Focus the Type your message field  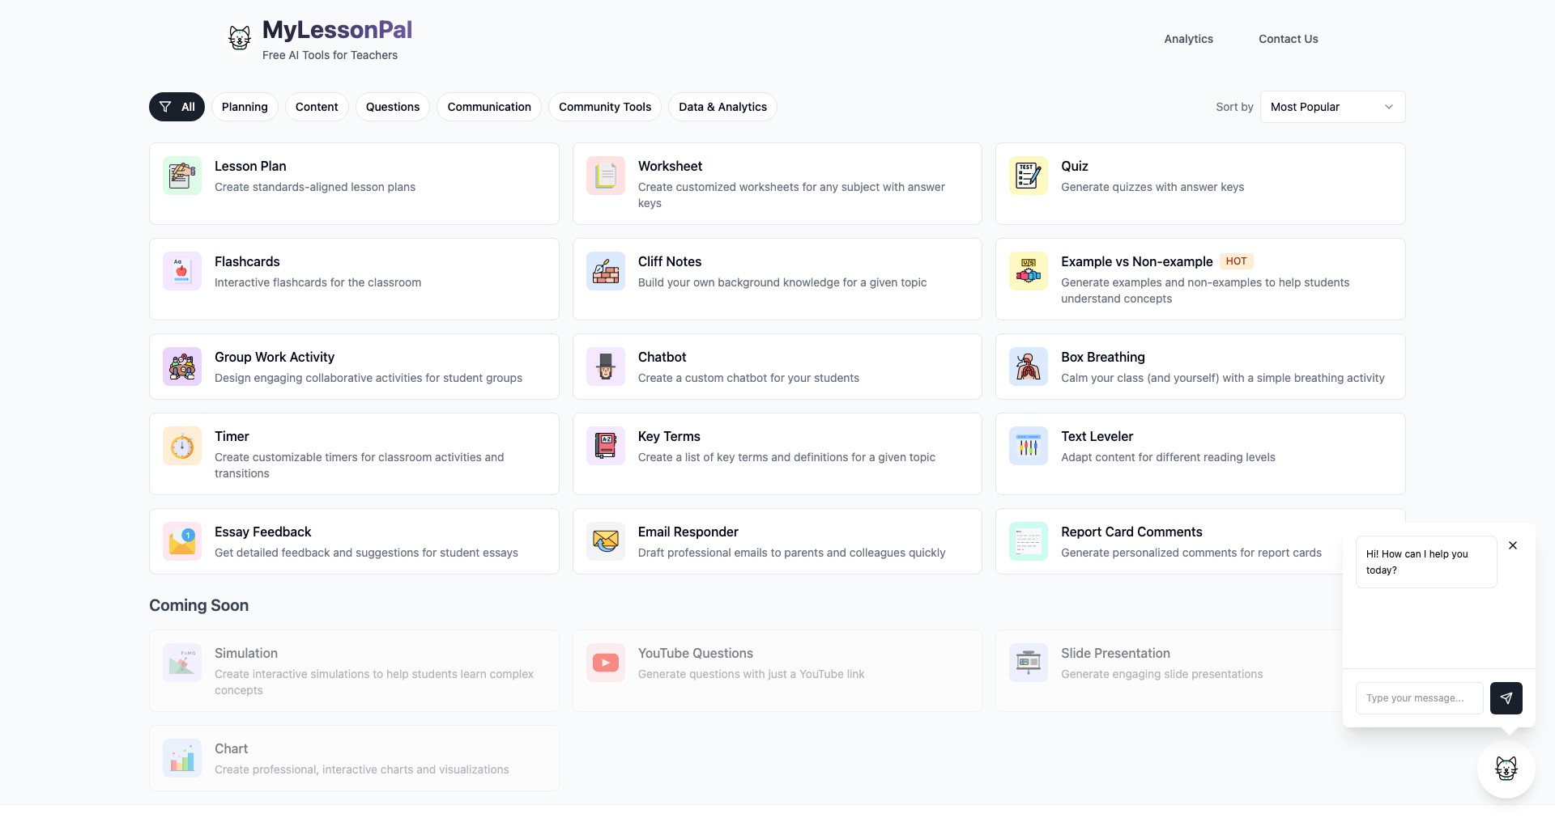1419,698
